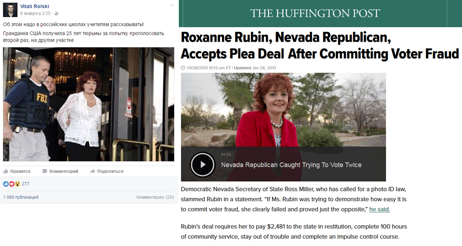Expand the post options chevron
The image size is (462, 246).
click(x=172, y=6)
